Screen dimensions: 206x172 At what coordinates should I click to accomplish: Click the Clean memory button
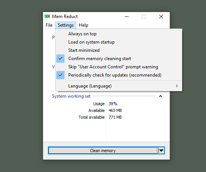click(103, 151)
